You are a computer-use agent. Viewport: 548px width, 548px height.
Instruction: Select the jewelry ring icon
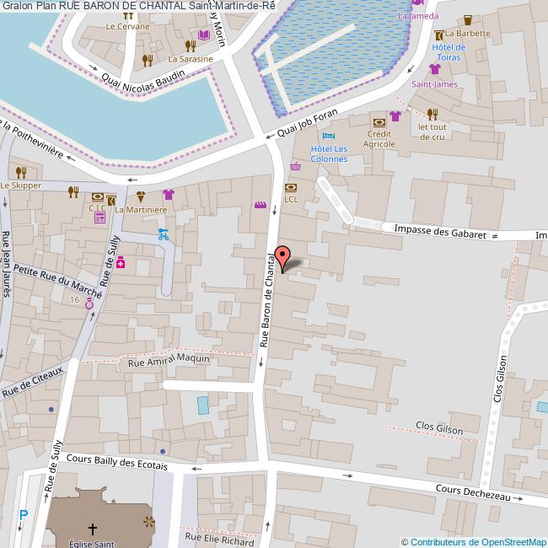(89, 312)
